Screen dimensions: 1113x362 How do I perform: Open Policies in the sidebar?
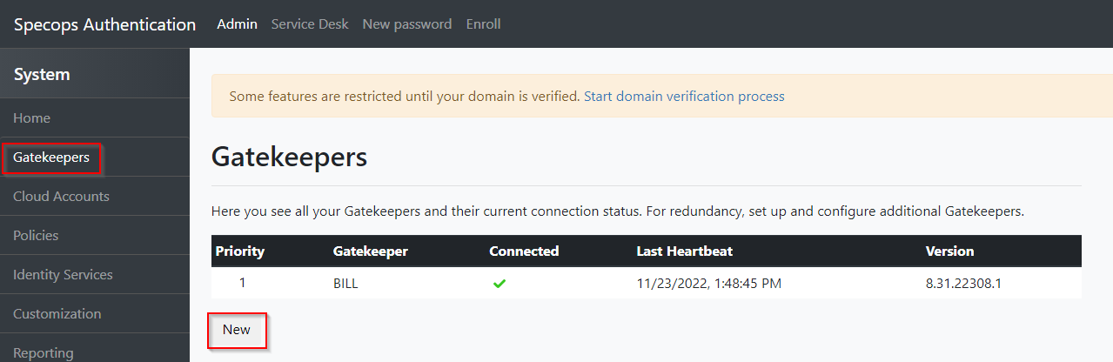95,235
